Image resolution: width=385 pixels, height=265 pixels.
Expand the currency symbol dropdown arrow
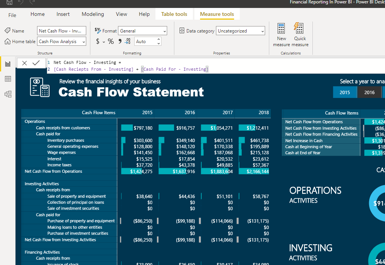click(x=104, y=42)
